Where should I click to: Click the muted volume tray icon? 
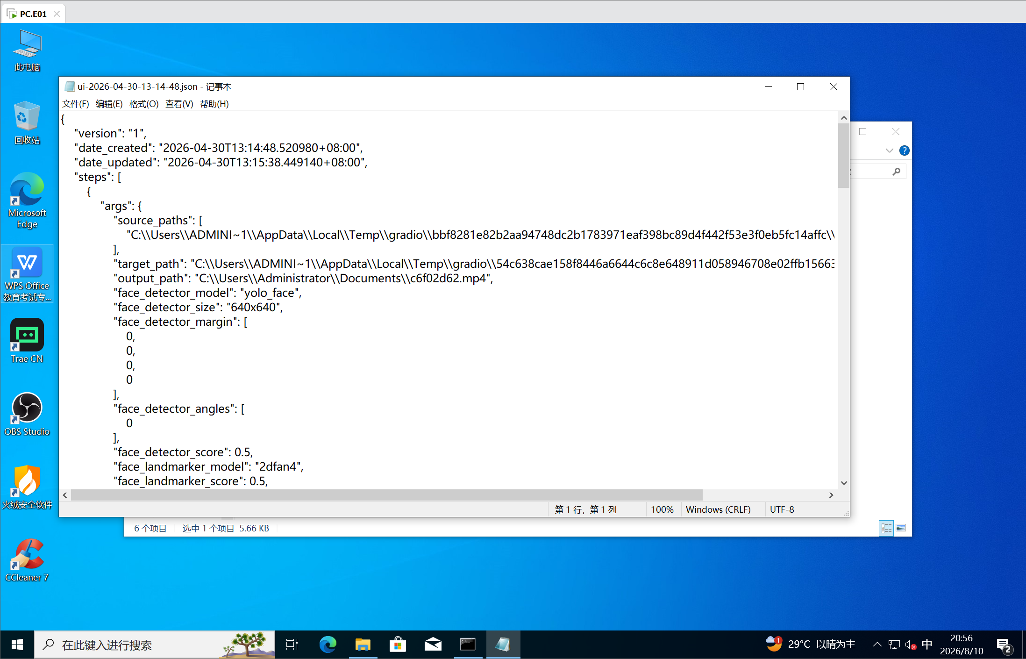point(910,645)
